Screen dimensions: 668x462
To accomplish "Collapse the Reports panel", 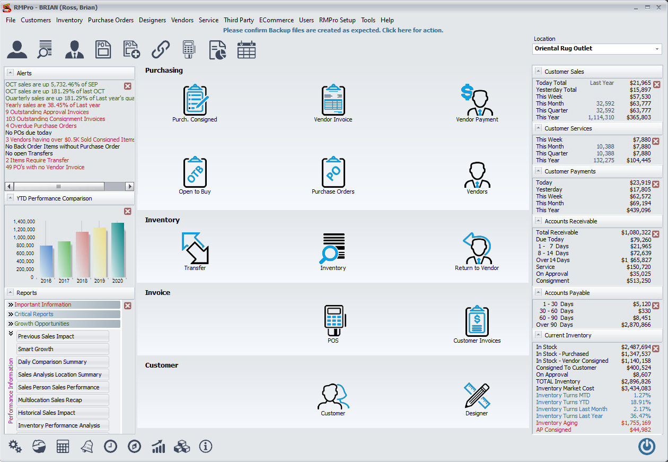I will 10,292.
